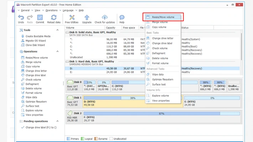Select the E: volume row in list

pyautogui.click(x=152, y=72)
